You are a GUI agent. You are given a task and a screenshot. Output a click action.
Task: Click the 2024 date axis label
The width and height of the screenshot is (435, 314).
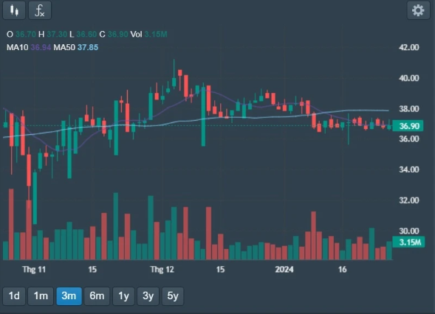284,270
